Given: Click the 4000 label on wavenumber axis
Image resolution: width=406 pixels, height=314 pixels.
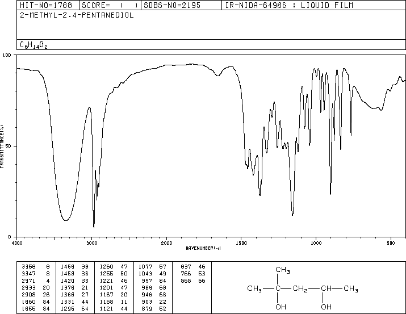Looking at the screenshot, I should (x=17, y=243).
